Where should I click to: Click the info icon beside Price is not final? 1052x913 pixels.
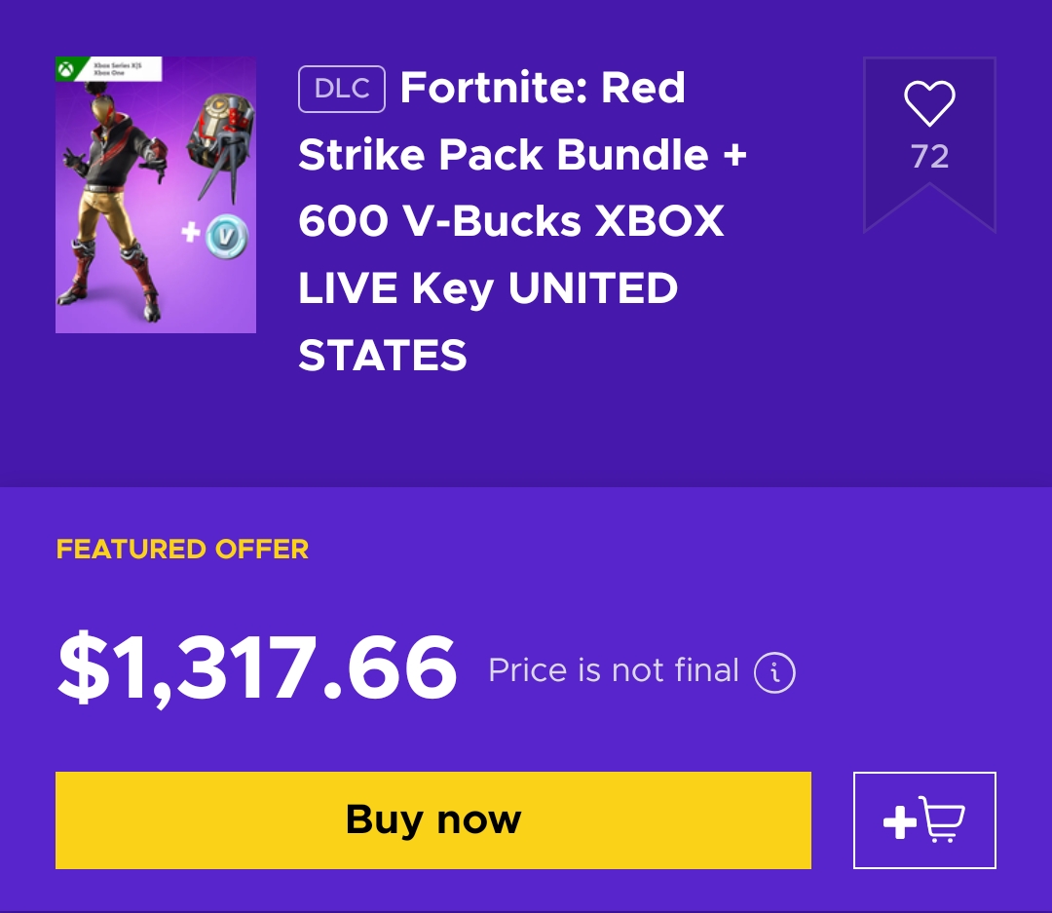click(774, 672)
